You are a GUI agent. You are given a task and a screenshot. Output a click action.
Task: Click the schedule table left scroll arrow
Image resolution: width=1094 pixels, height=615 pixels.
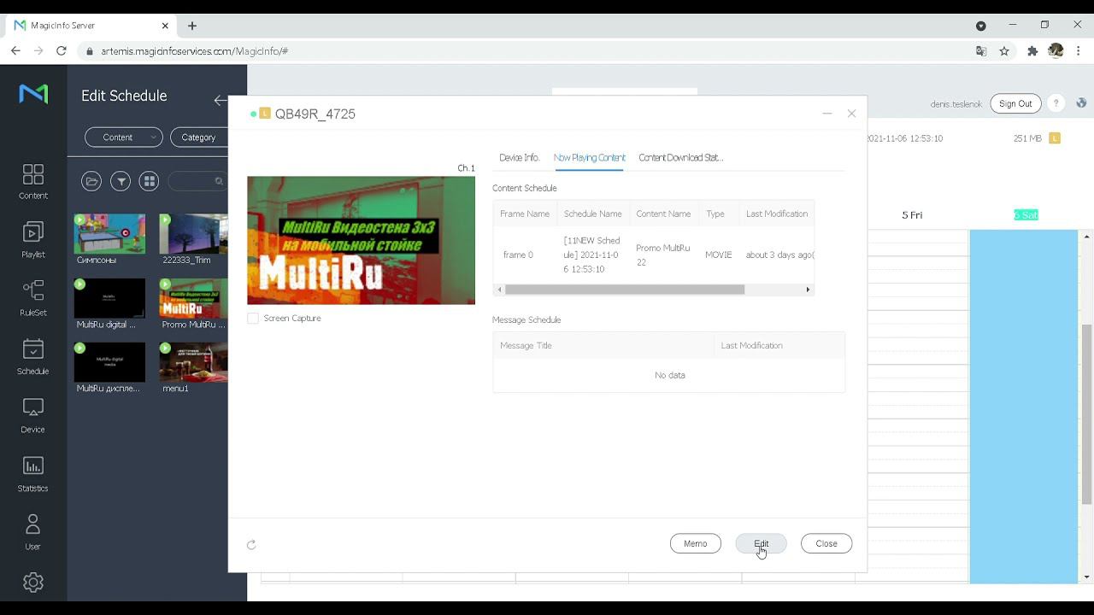(499, 290)
